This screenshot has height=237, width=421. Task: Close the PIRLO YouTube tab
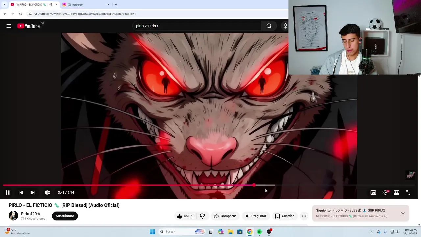(x=56, y=5)
